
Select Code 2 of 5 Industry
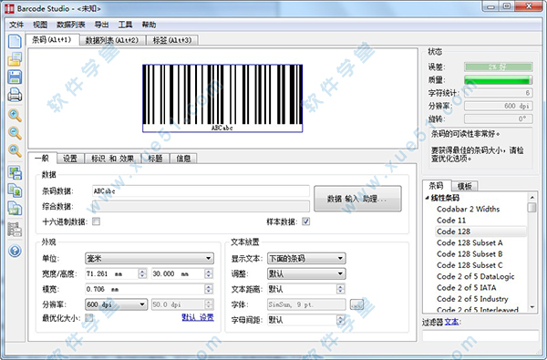point(472,299)
